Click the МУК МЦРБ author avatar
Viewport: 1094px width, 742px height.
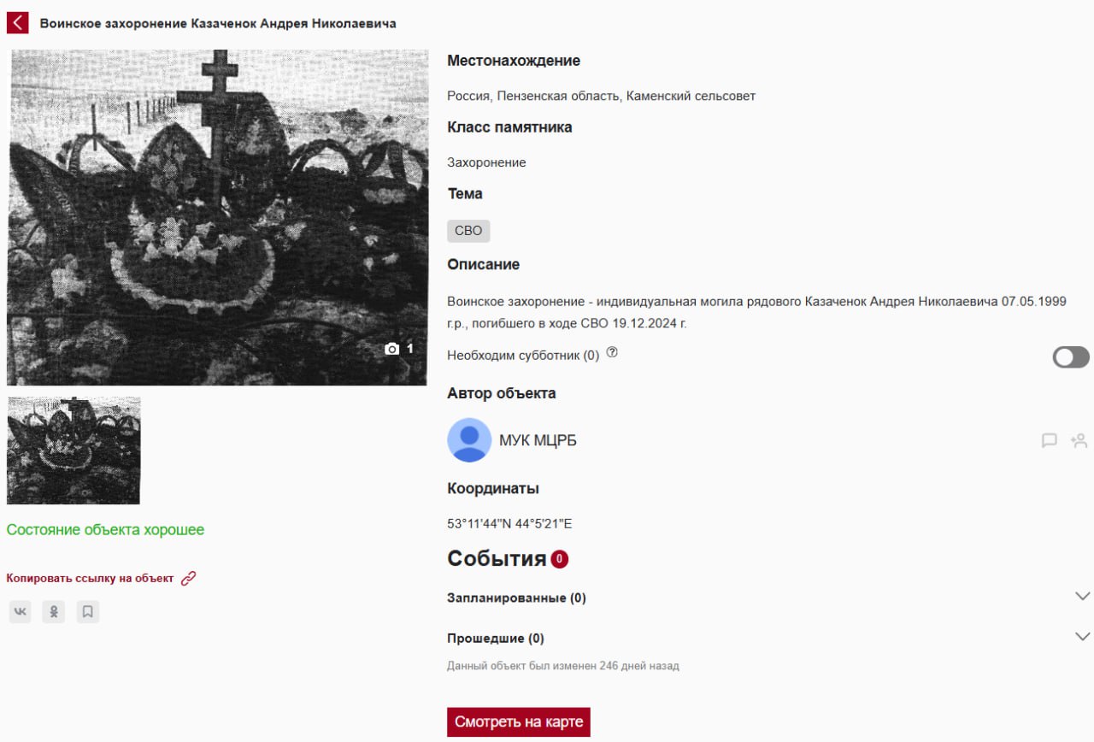point(469,440)
